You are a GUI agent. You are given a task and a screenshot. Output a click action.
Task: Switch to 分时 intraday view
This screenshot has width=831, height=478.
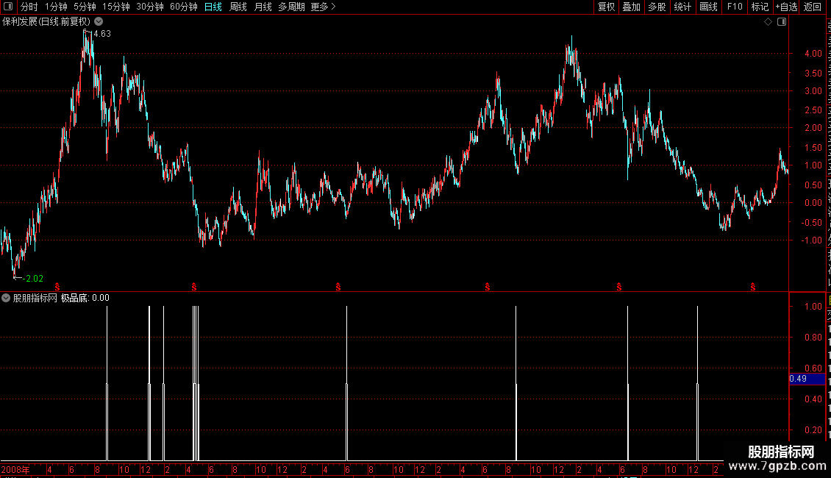(x=29, y=7)
